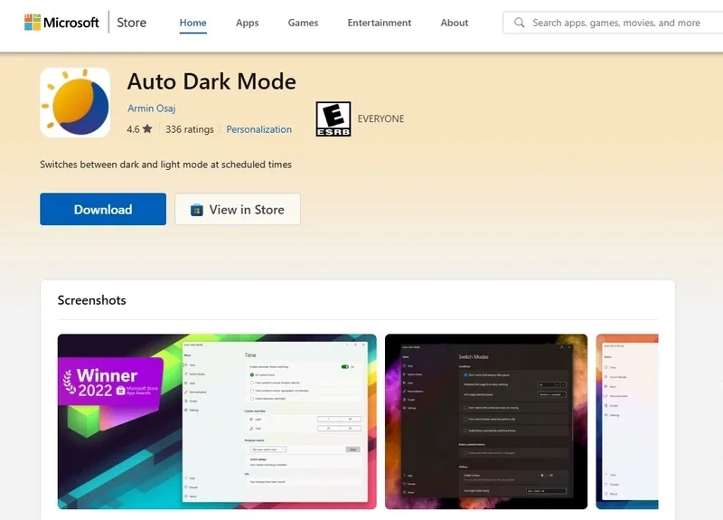Click the blue Download button
This screenshot has height=520, width=723.
point(103,209)
